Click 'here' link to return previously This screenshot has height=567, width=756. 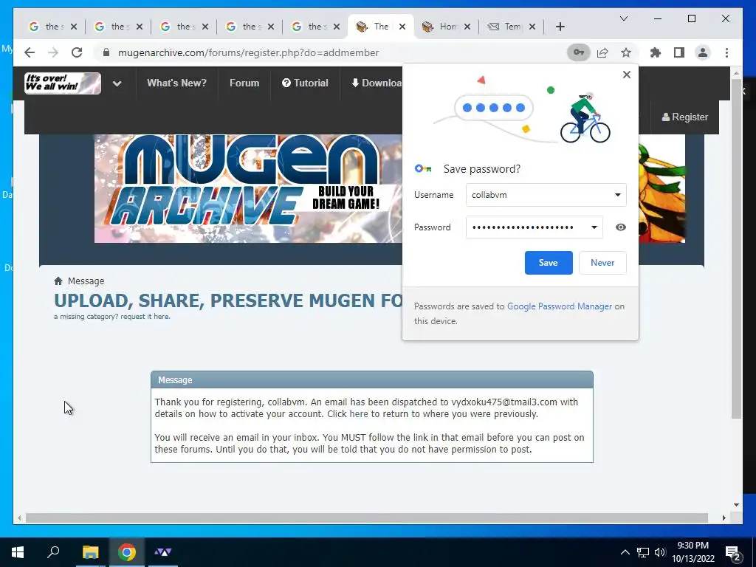point(359,413)
